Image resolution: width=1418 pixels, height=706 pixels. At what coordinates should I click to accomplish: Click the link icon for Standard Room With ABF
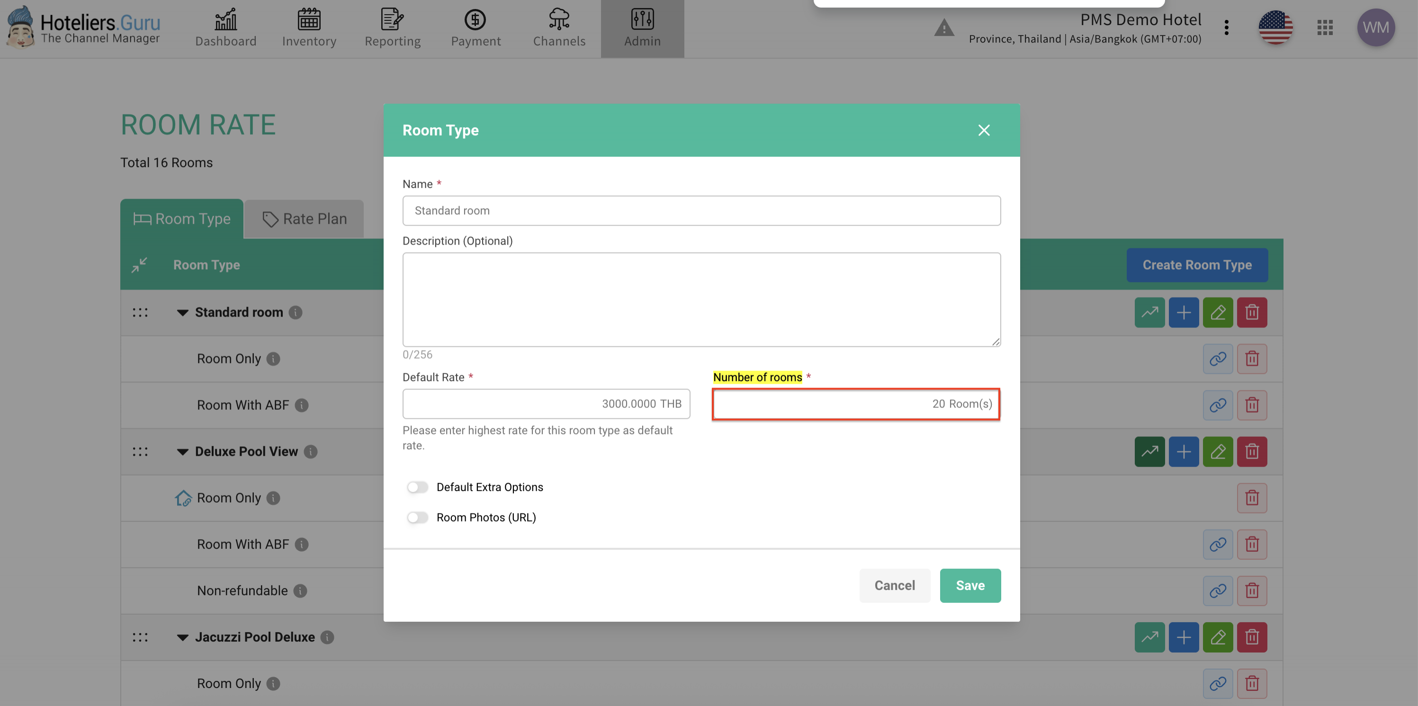pos(1218,405)
